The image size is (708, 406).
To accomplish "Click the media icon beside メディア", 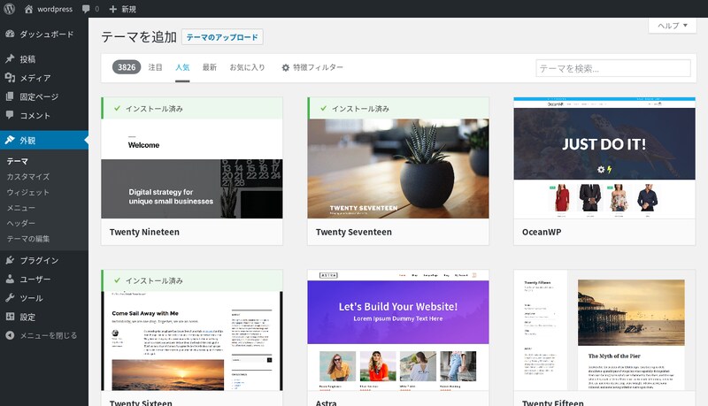I will [x=10, y=78].
